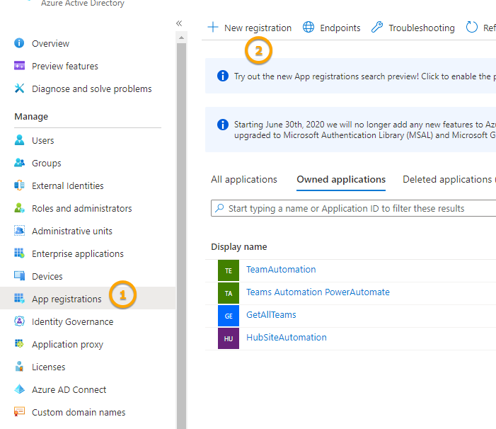
Task: Switch to the All applications tab
Action: 244,179
